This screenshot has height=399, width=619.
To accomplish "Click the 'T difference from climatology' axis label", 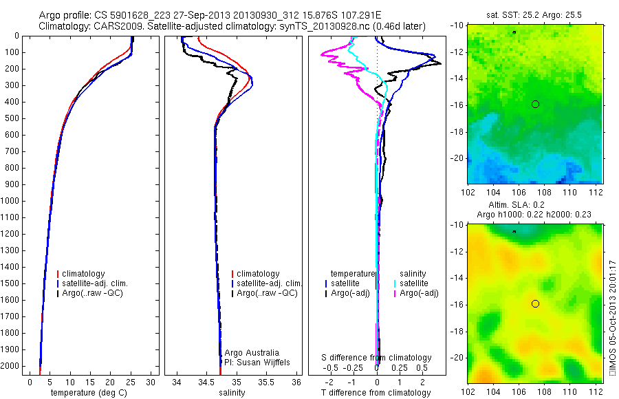I will (376, 393).
